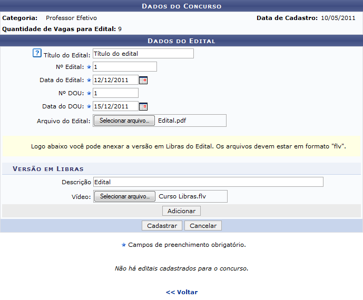Focus the Data do DOU date field
The width and height of the screenshot is (363, 300).
115,106
